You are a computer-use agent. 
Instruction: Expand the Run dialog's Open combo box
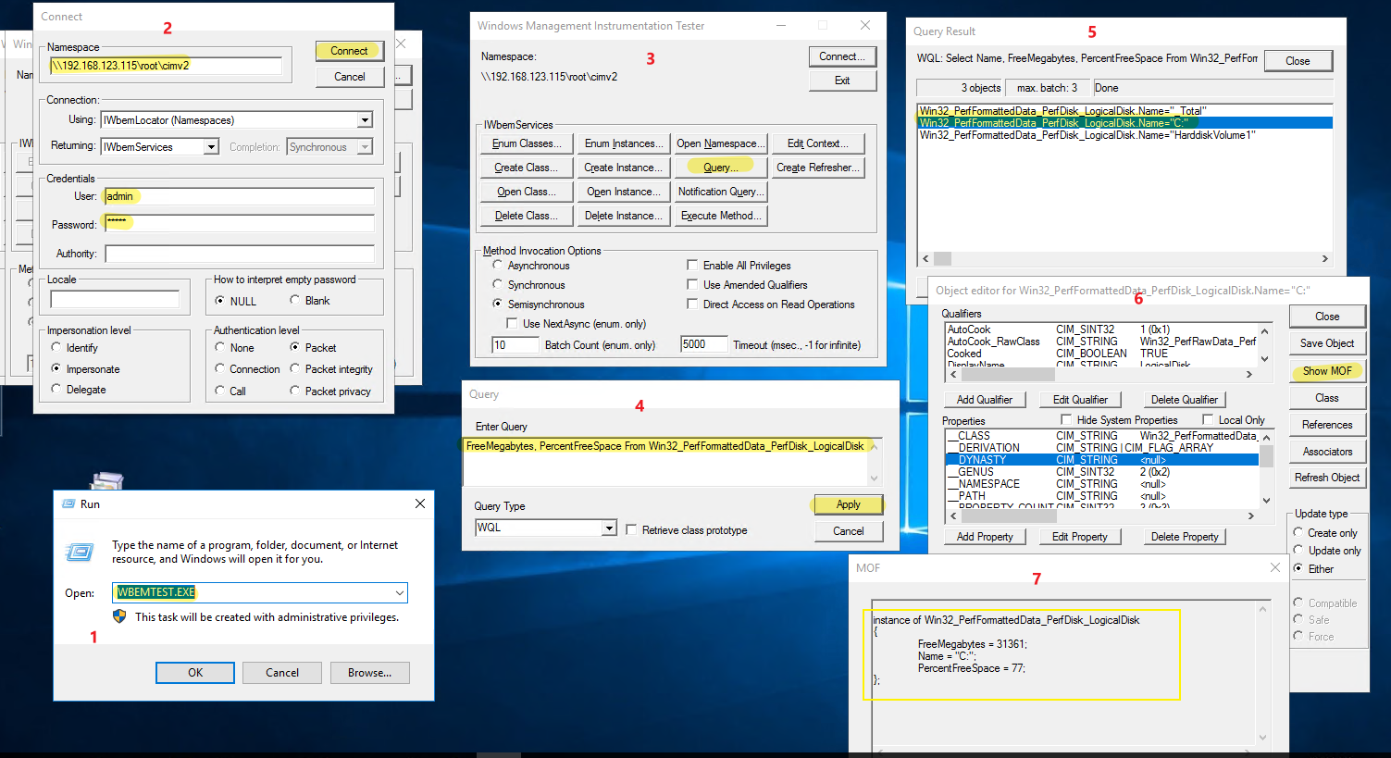pos(398,592)
